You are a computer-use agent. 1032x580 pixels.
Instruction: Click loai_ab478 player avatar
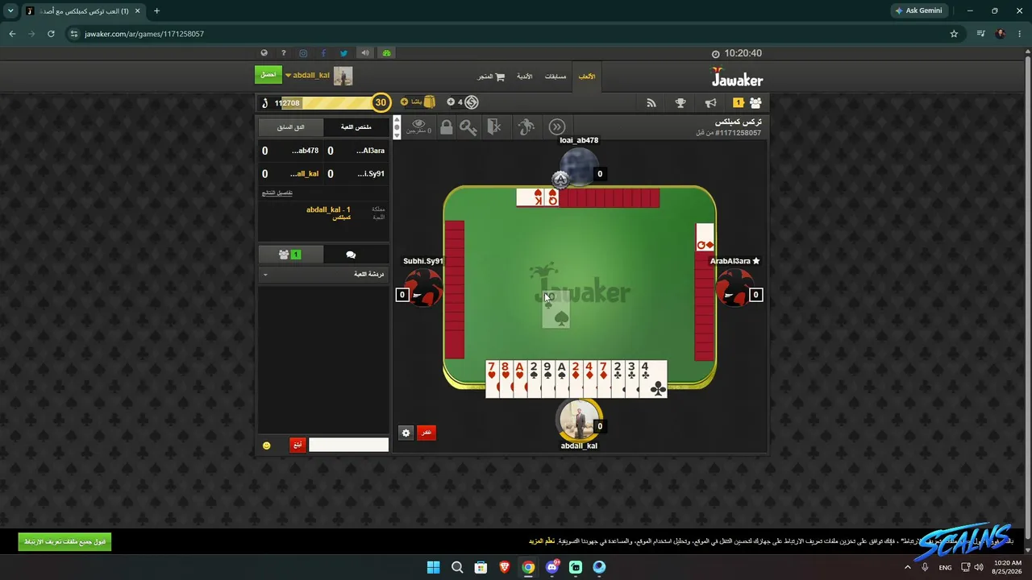pyautogui.click(x=579, y=168)
